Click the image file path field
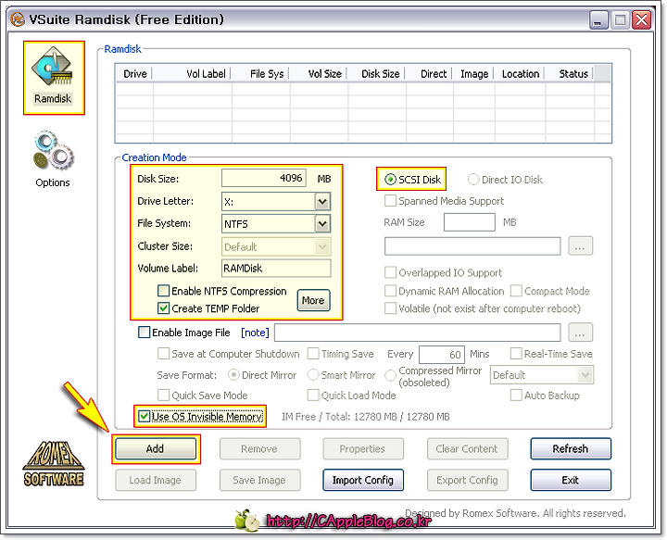Screen dimensions: 667x540 point(417,333)
